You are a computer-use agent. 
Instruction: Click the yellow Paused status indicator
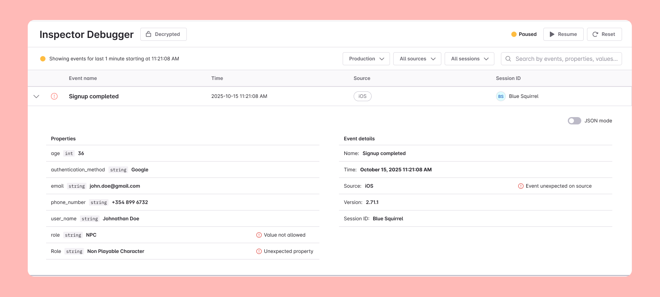coord(514,34)
